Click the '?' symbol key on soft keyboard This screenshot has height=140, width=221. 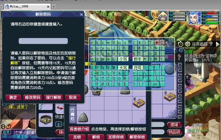click(134, 84)
